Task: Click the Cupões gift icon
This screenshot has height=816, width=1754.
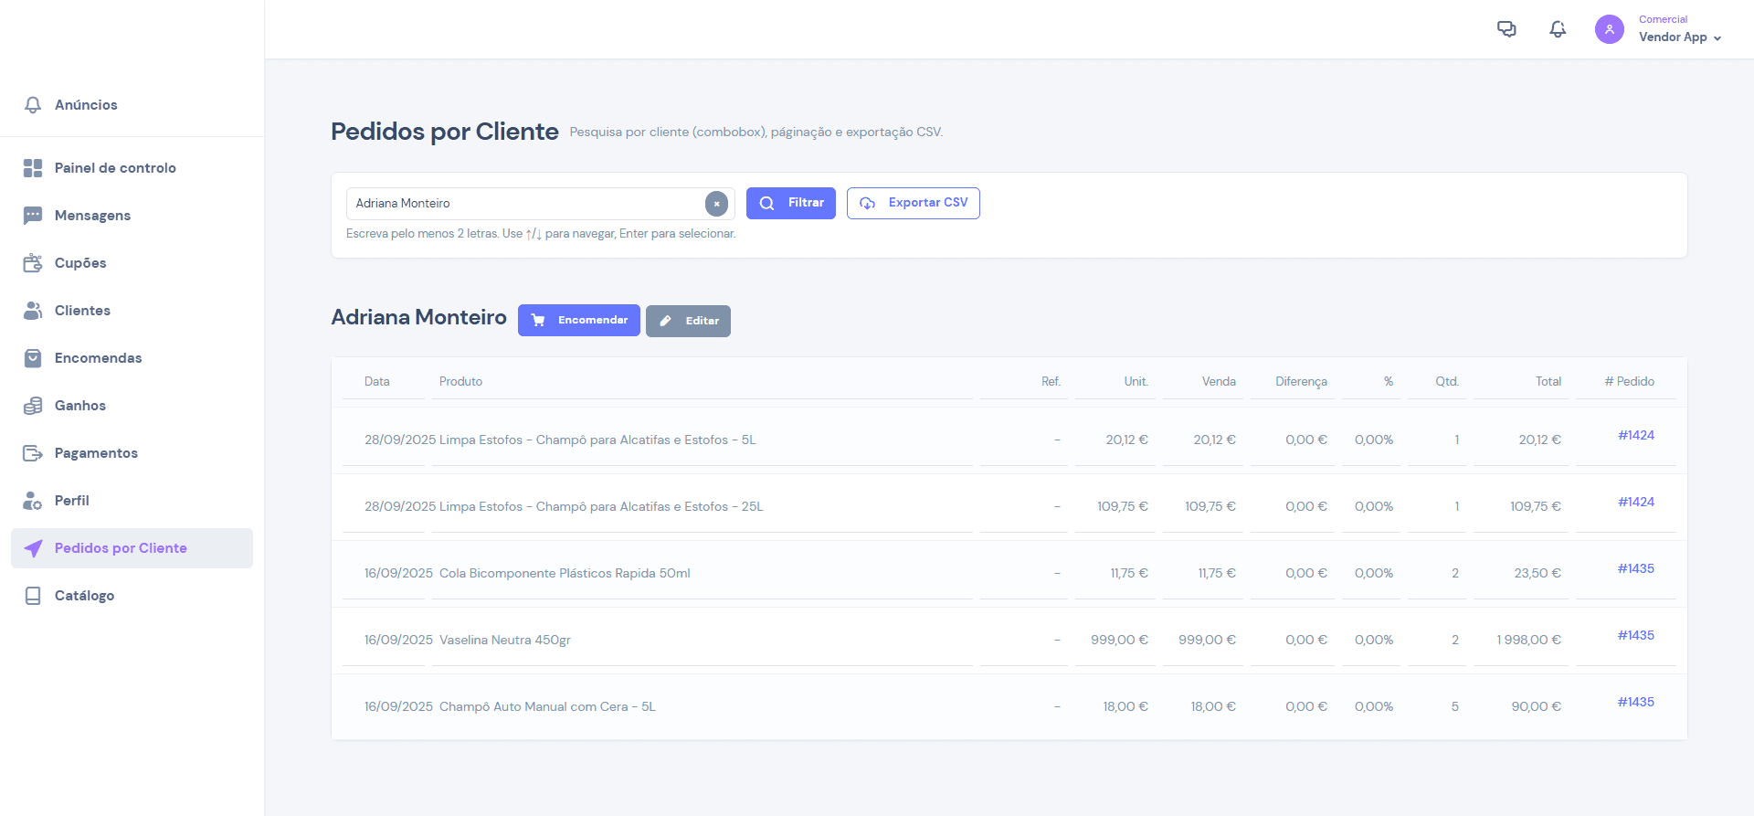Action: pyautogui.click(x=33, y=263)
